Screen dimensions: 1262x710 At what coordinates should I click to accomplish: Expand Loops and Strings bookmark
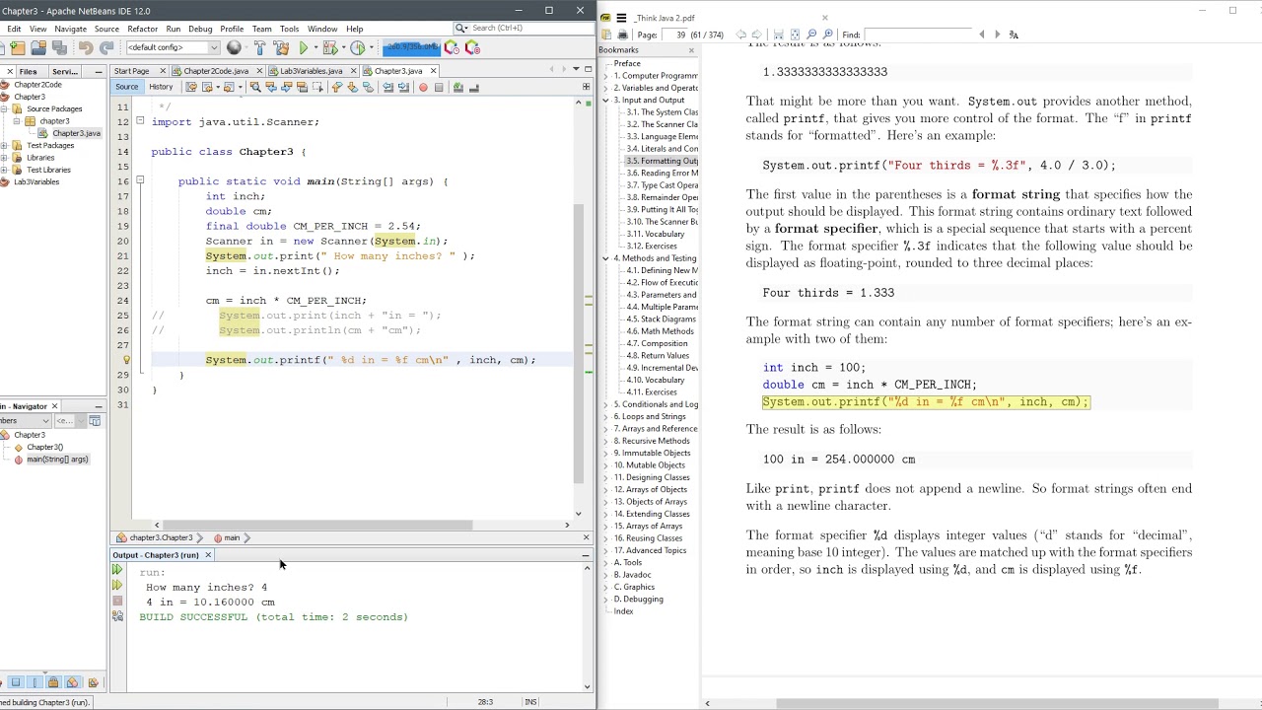point(606,416)
